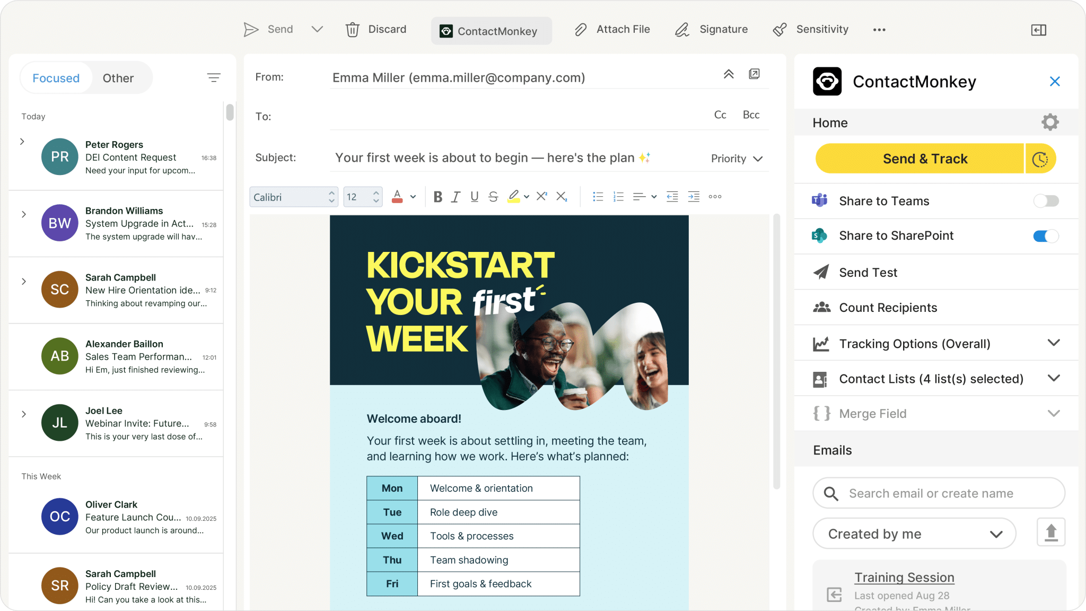This screenshot has height=611, width=1086.
Task: Toggle bold formatting
Action: [x=437, y=197]
